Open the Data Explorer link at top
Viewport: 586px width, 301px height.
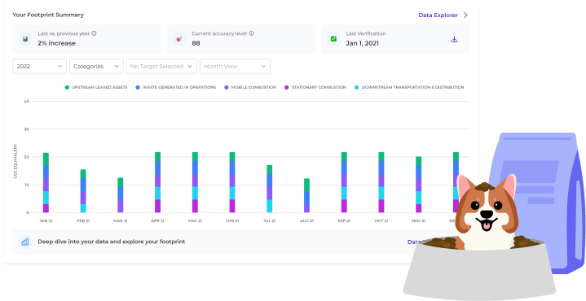[438, 15]
